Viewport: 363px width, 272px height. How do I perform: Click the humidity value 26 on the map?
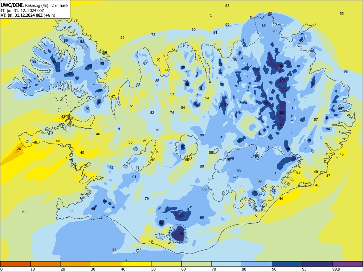pyautogui.click(x=19, y=149)
